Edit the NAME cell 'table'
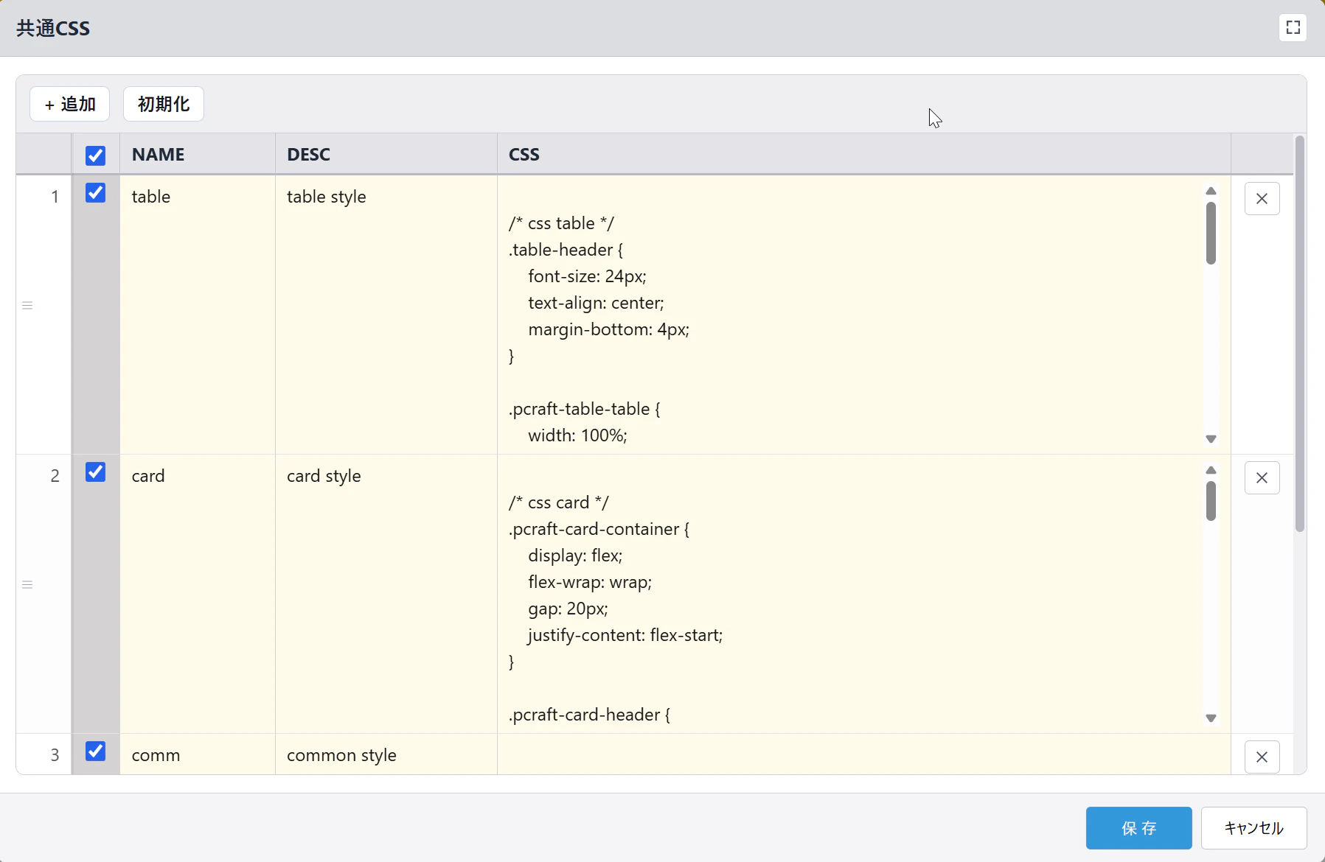The height and width of the screenshot is (862, 1325). [198, 315]
